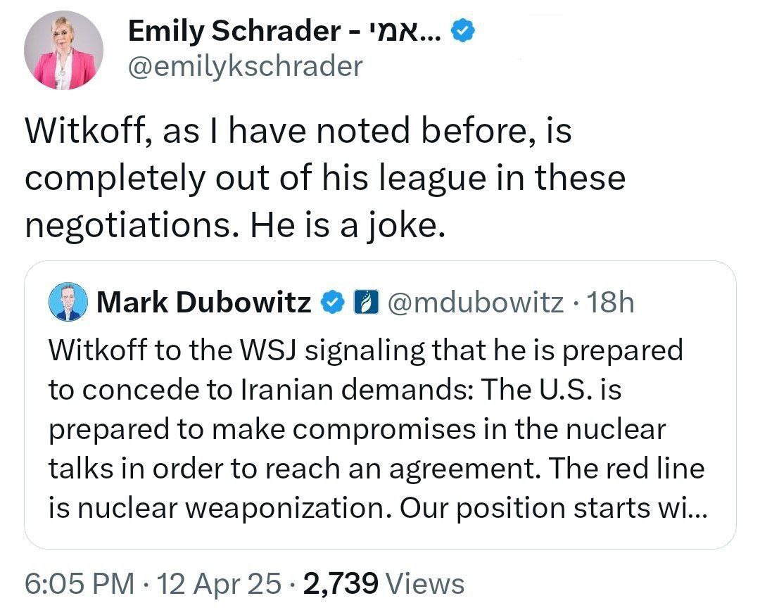Click Mark Dubowitz's verified checkmark badge
Viewport: 760px width, 615px height.
pos(333,303)
